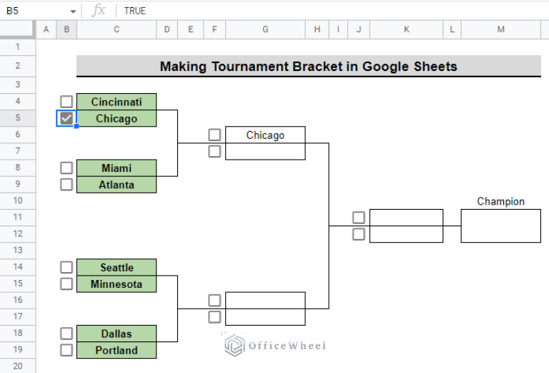Enable the Atlanta checkbox
The image size is (549, 373).
click(x=66, y=184)
